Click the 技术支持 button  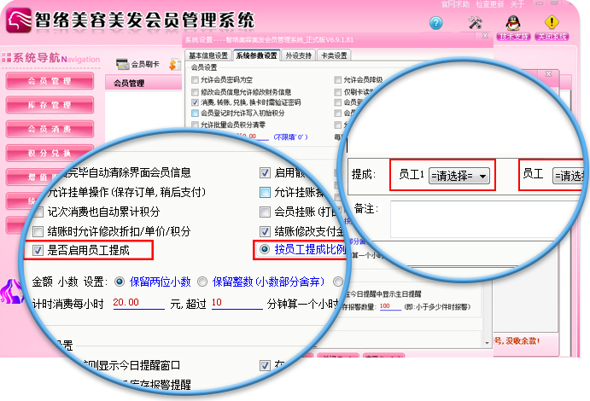(513, 37)
